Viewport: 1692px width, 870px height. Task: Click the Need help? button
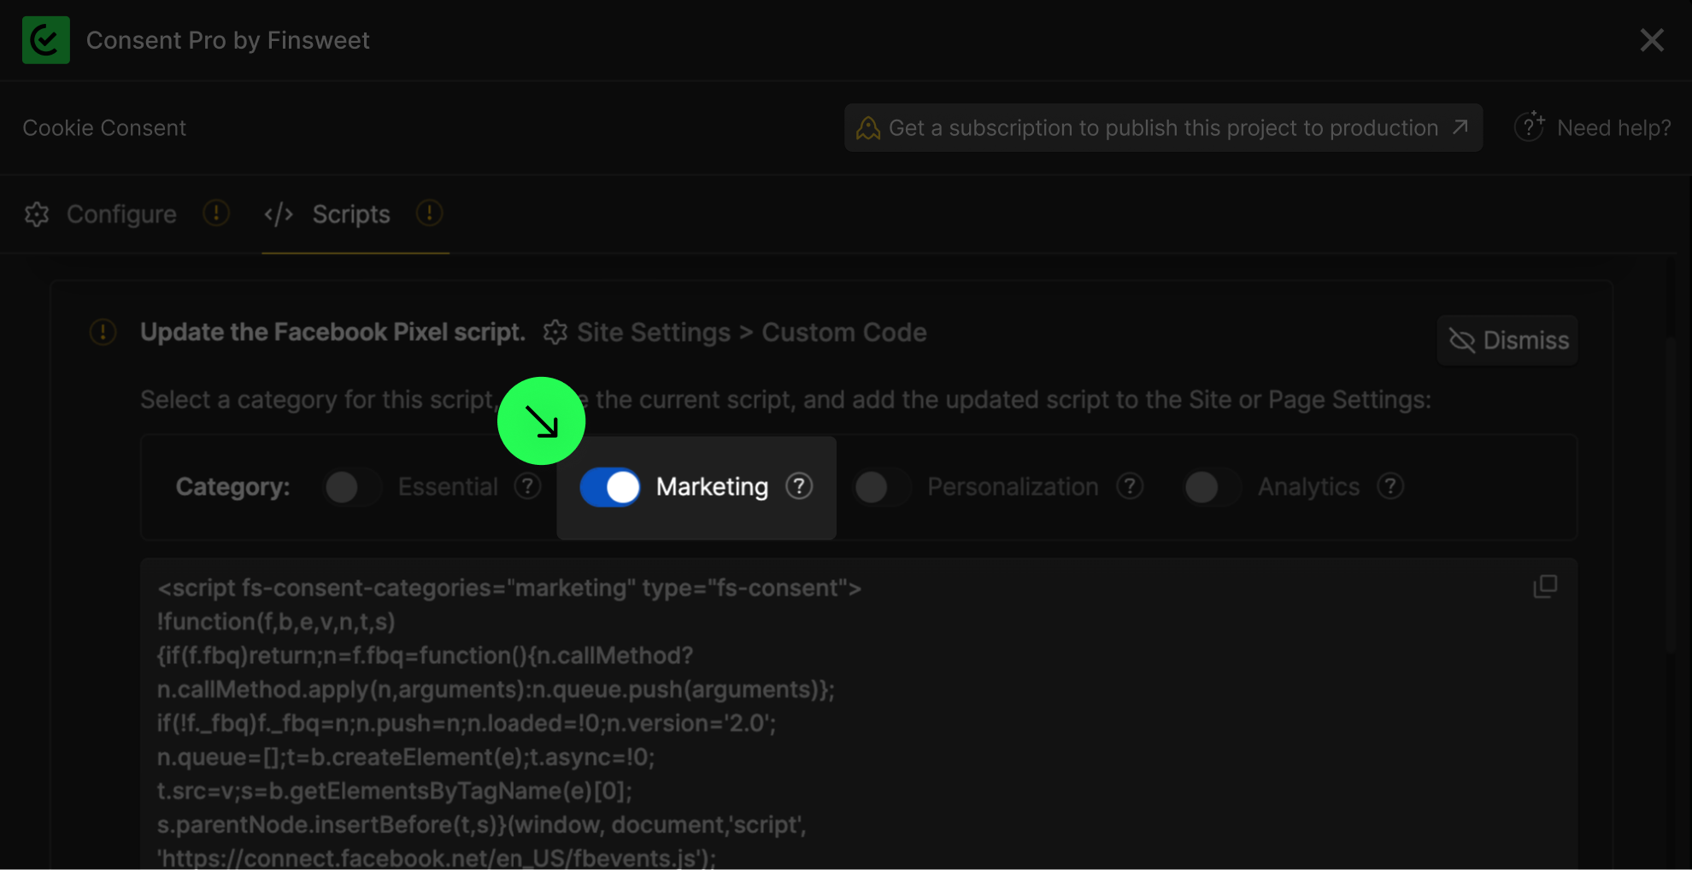pyautogui.click(x=1592, y=127)
